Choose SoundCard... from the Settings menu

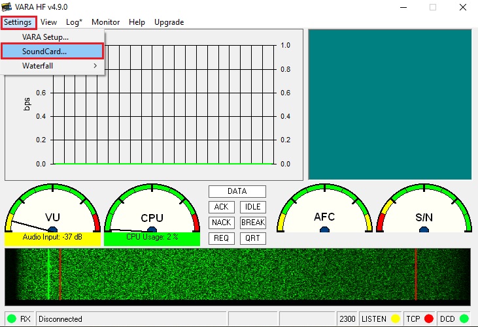tap(52, 51)
